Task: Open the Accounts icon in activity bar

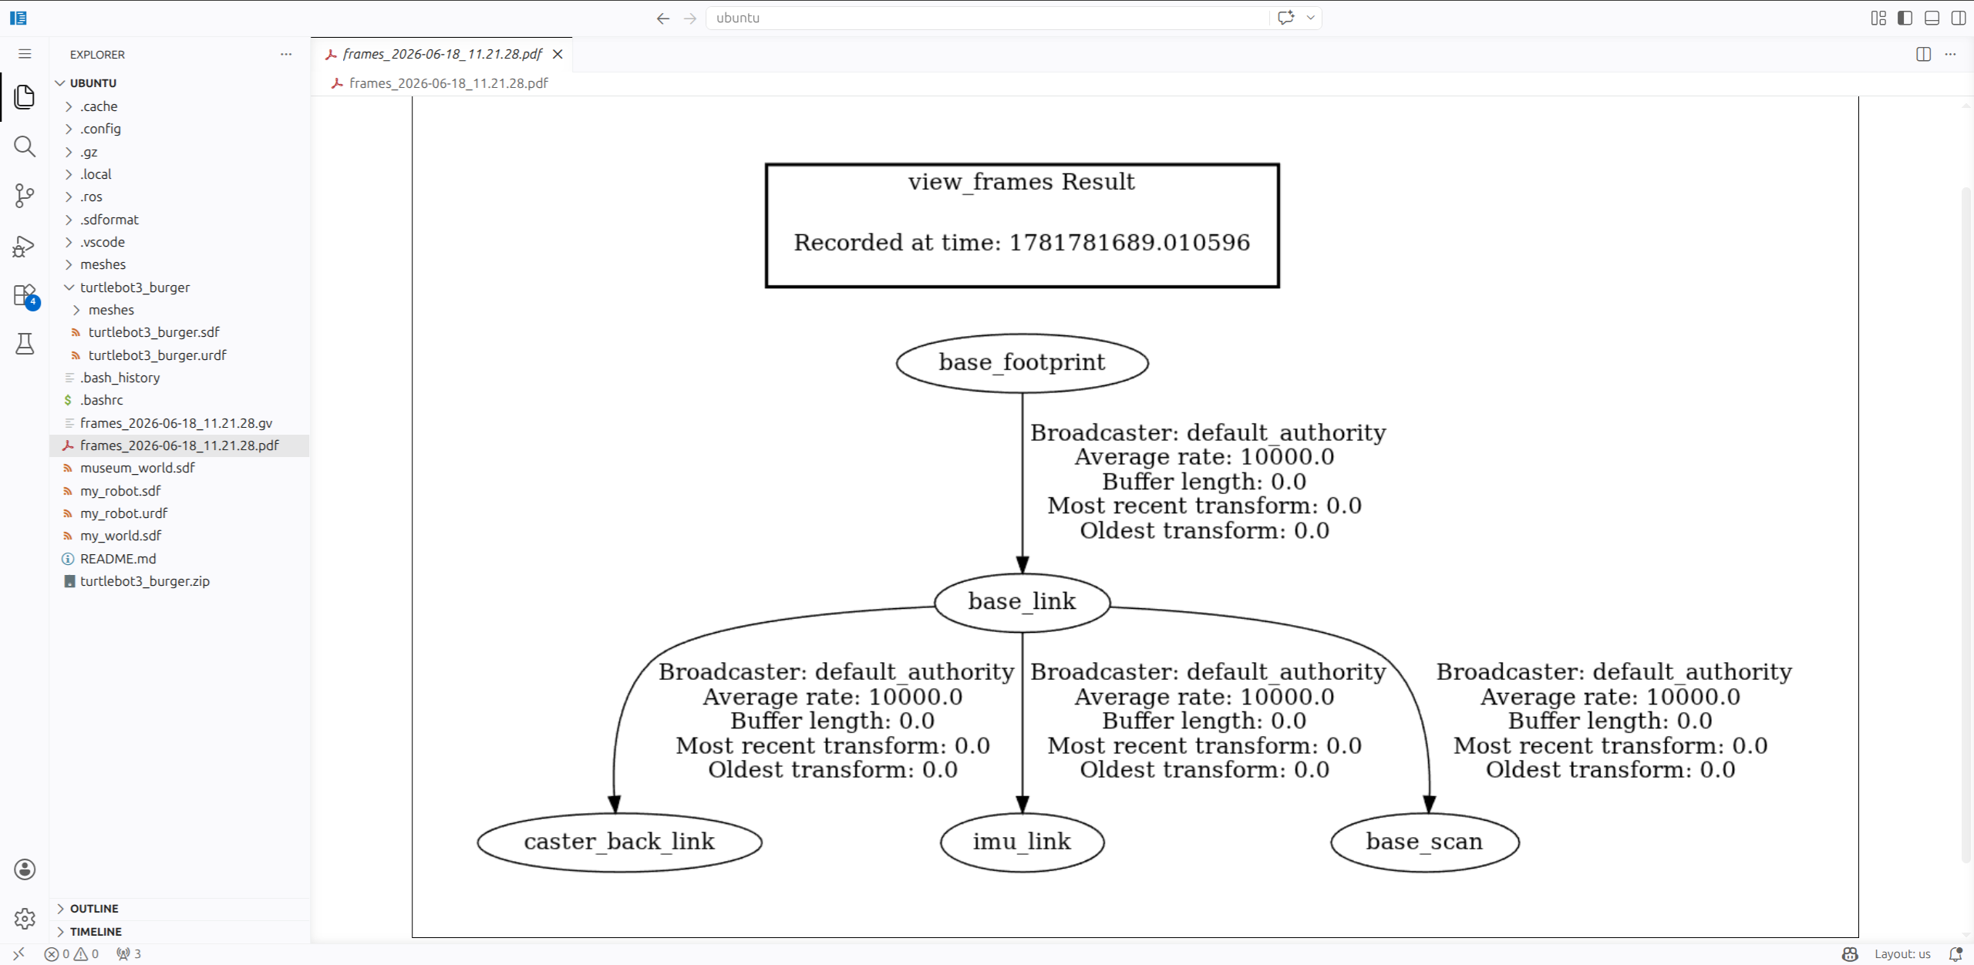Action: point(25,869)
